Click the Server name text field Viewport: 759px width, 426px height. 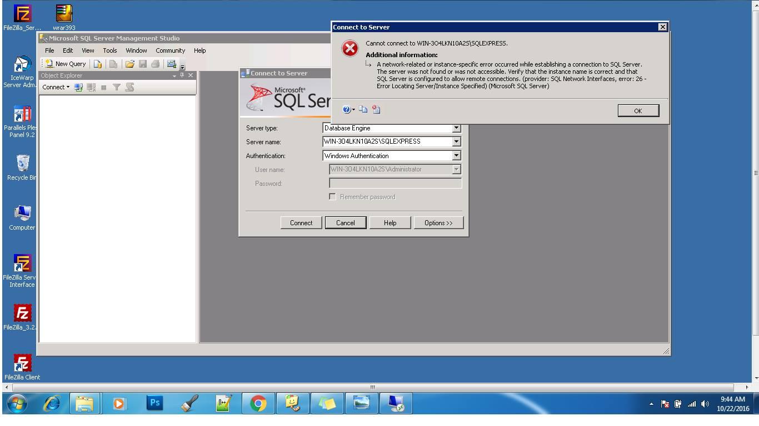tap(387, 141)
